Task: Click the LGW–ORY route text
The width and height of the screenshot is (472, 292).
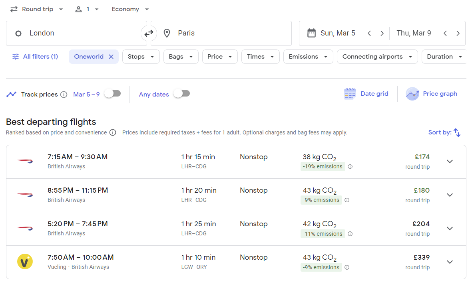Action: tap(194, 267)
